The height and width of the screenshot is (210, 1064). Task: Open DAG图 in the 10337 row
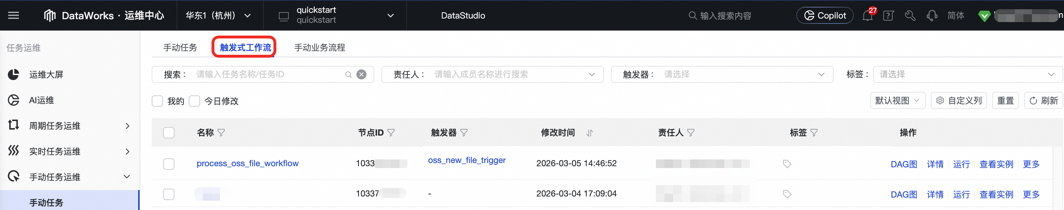click(904, 194)
